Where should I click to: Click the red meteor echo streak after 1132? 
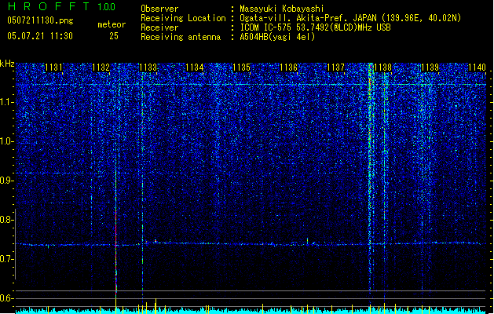click(x=116, y=233)
